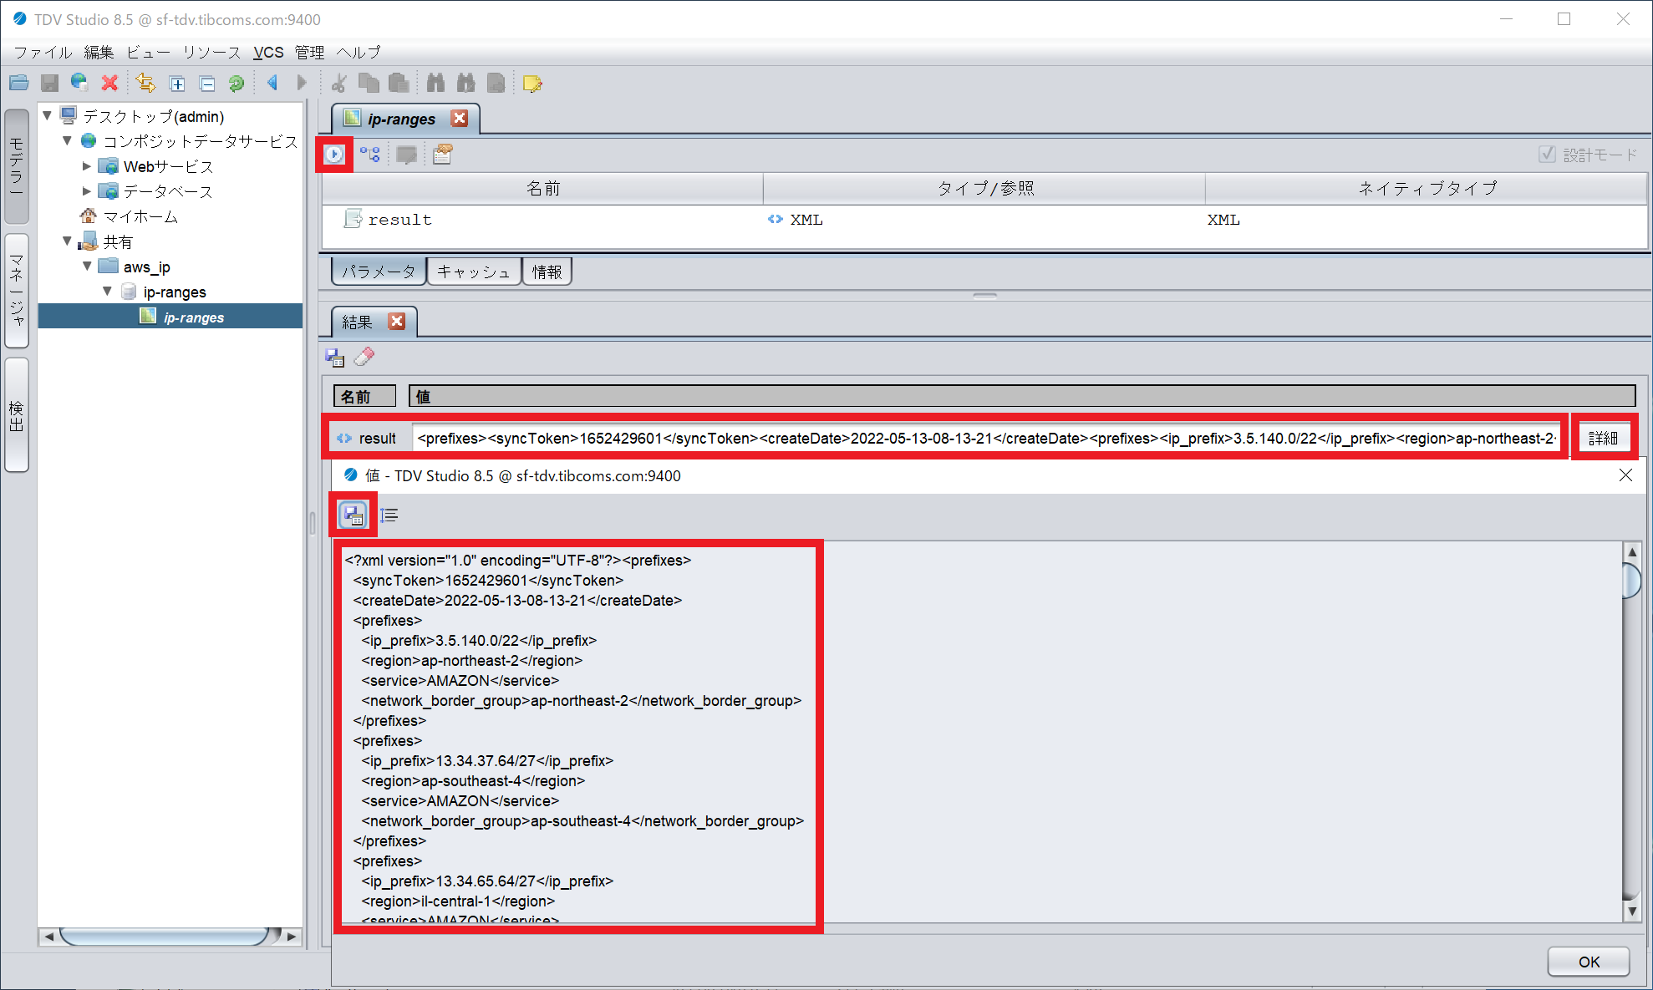The height and width of the screenshot is (990, 1653).
Task: Collapse the コンポジットデータサービス node
Action: click(68, 140)
